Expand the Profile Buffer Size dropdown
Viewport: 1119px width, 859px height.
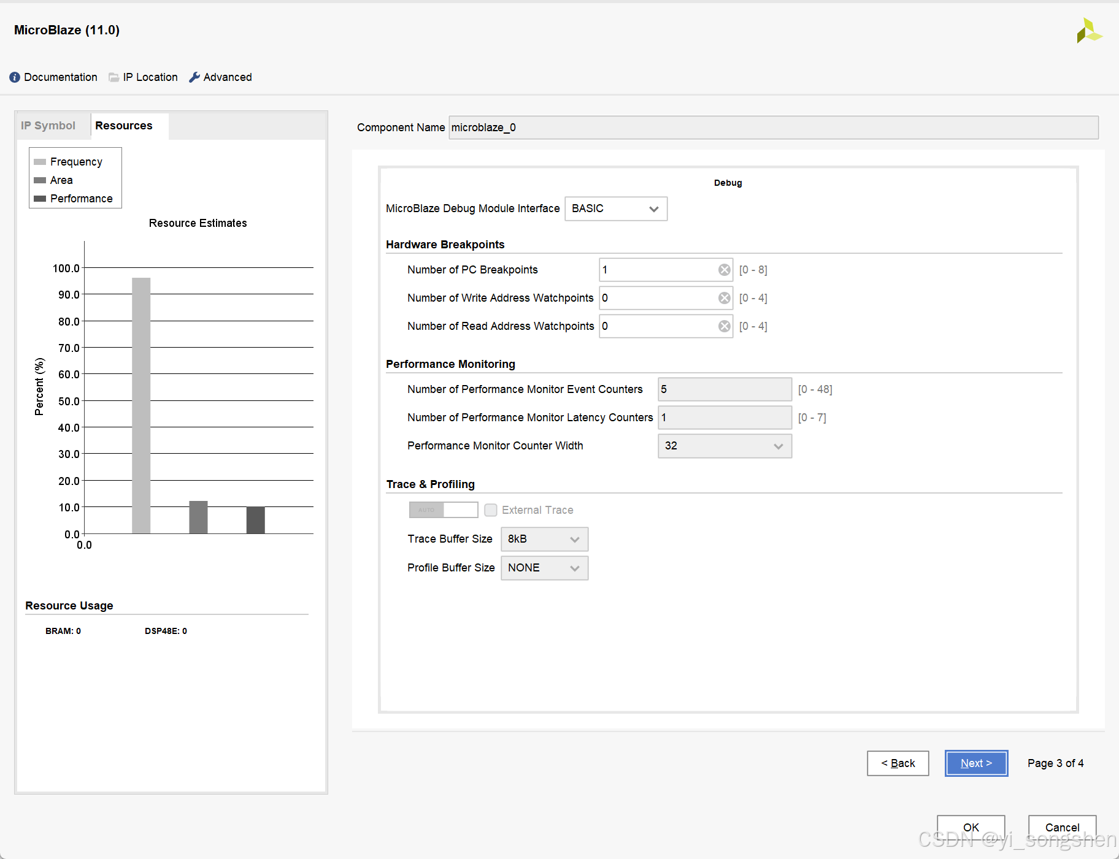pyautogui.click(x=544, y=568)
